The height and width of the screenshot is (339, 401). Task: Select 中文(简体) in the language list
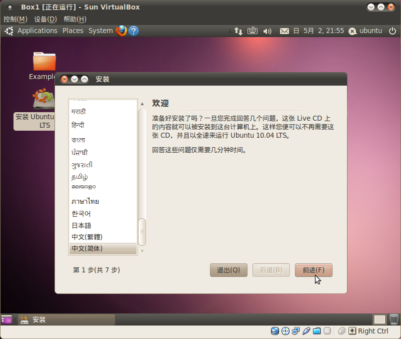pyautogui.click(x=103, y=249)
